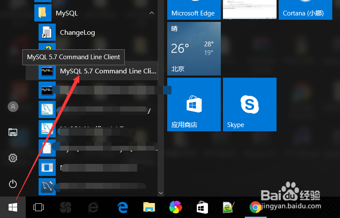Image resolution: width=340 pixels, height=218 pixels.
Task: Open MySQL 5.7 Command Line Client
Action: [92, 71]
